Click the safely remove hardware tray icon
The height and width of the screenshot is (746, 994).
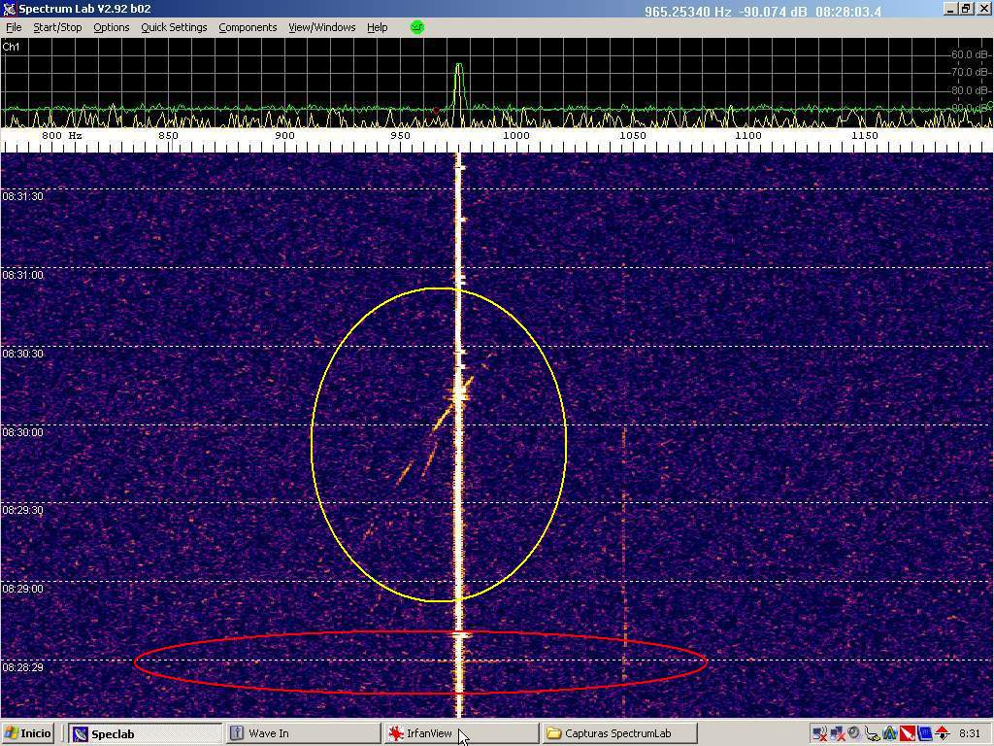872,734
